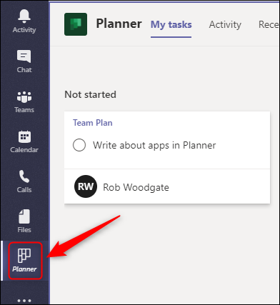Select the Planner app in sidebar
Screen dimensions: 280x305
[25, 261]
